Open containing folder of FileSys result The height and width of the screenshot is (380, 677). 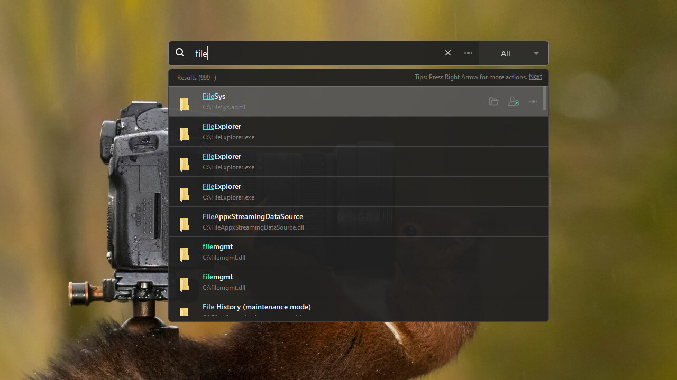tap(493, 101)
